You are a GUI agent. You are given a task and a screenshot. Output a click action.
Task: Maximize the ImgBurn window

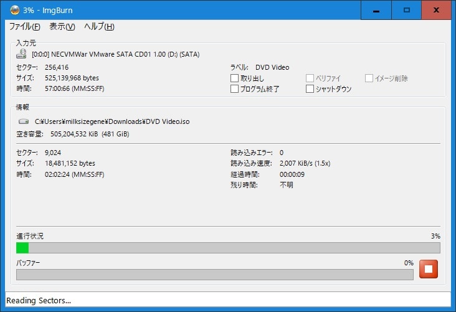[x=407, y=10]
